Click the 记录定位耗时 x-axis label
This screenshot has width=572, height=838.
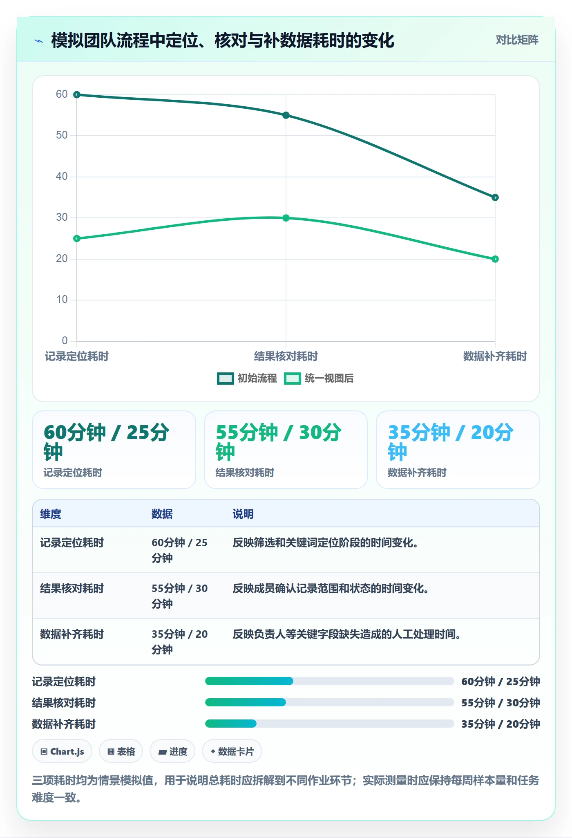coord(77,356)
